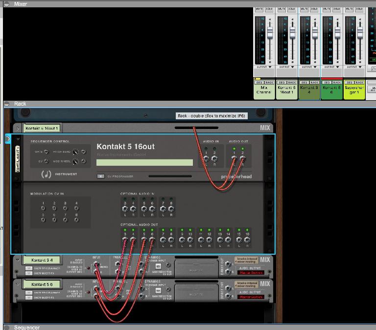Select the Supercharger 1 mixer name label

354,90
